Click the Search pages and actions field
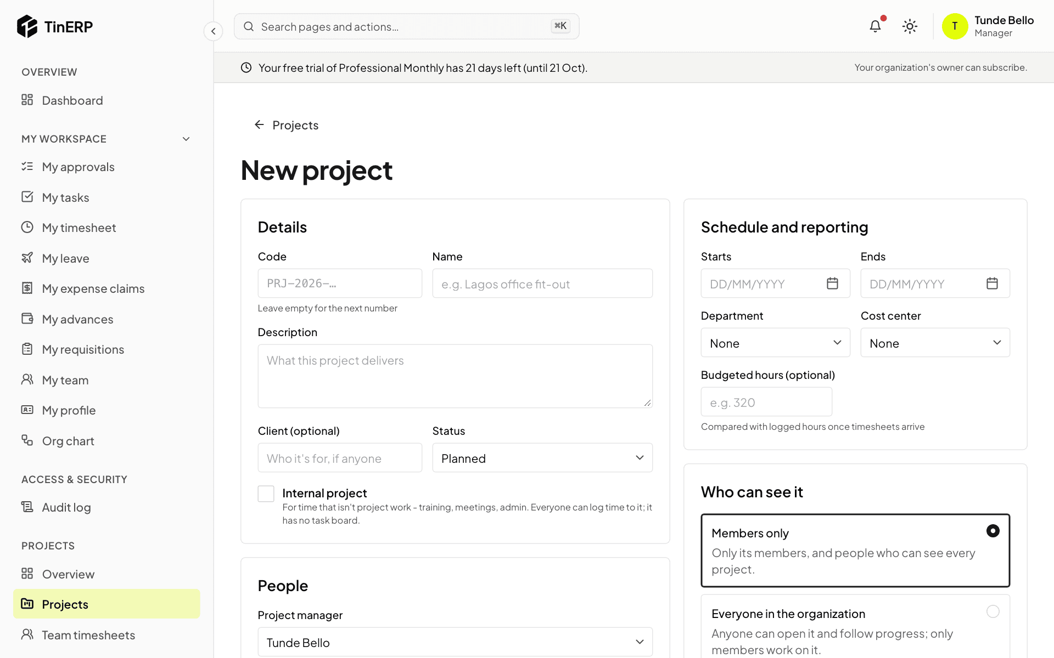This screenshot has height=658, width=1054. (406, 26)
